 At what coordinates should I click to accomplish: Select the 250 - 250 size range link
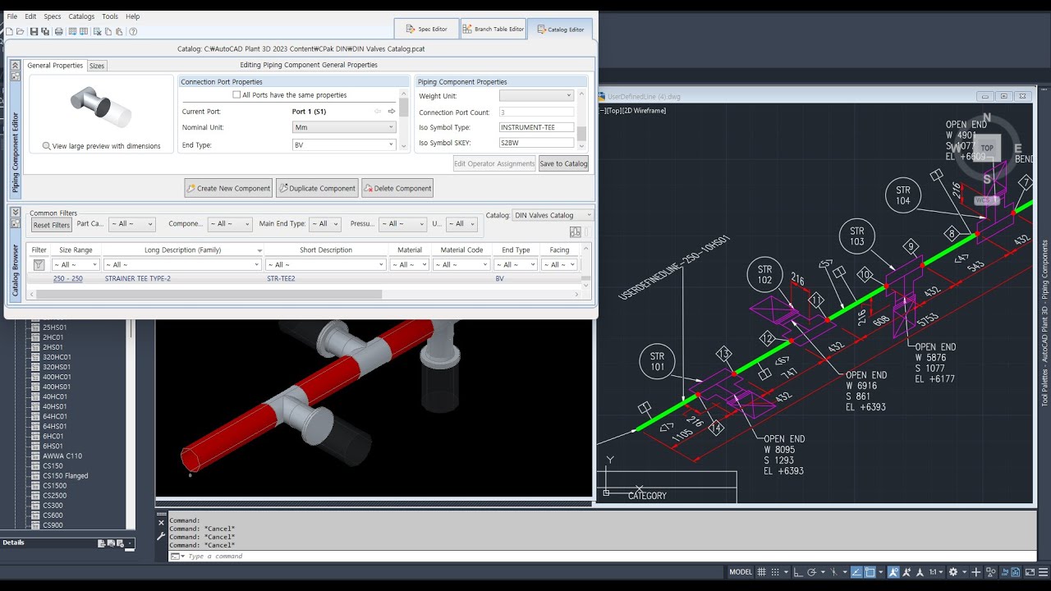(x=68, y=279)
